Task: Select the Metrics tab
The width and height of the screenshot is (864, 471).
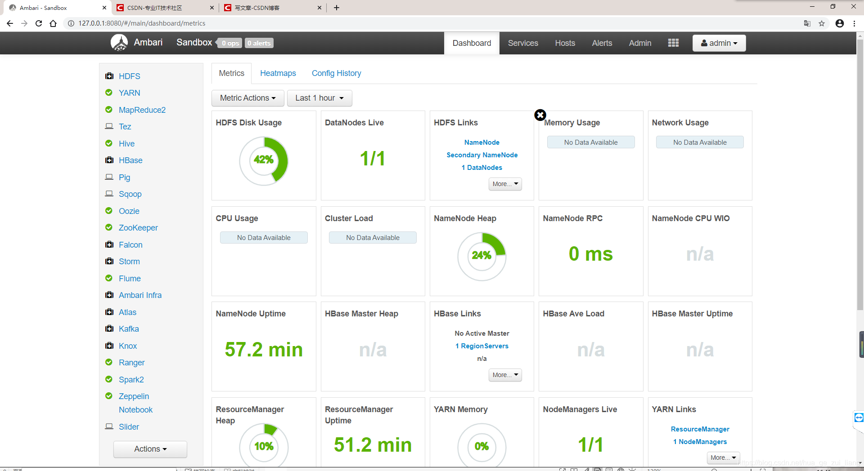Action: click(x=232, y=73)
